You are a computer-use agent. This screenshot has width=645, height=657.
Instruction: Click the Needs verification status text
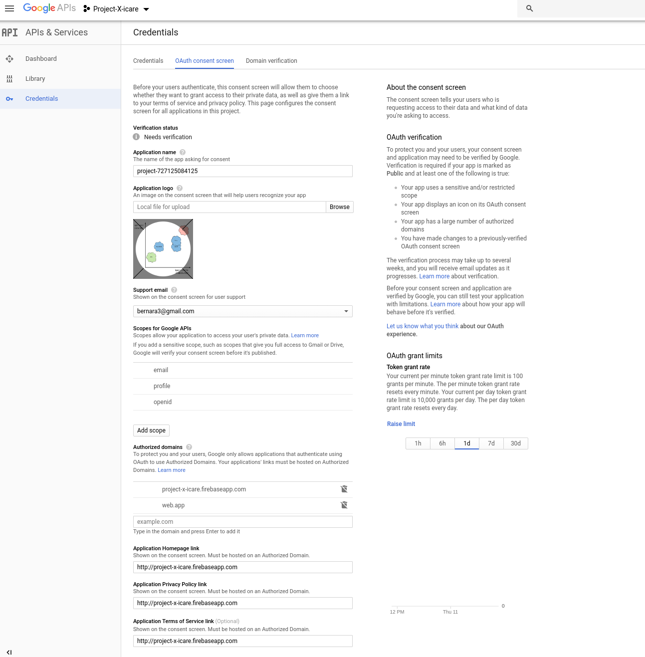[x=168, y=137]
